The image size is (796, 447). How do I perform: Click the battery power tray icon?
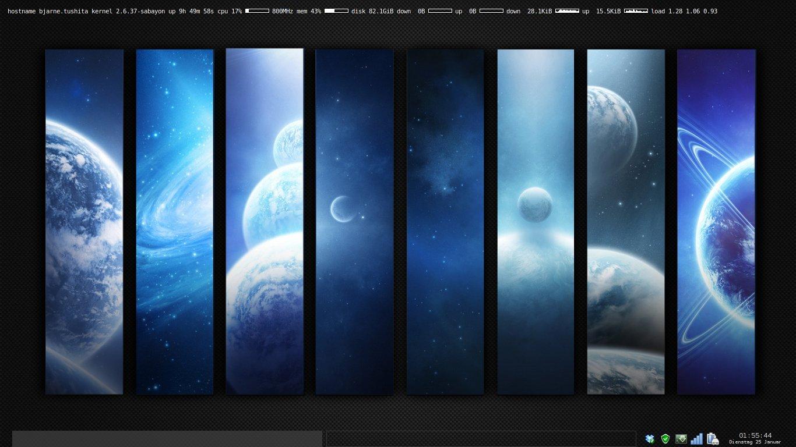point(713,438)
